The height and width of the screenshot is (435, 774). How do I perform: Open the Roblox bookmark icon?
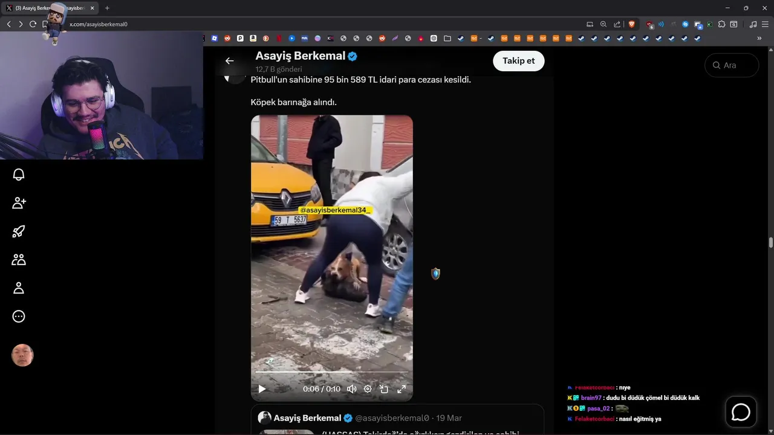coord(214,38)
